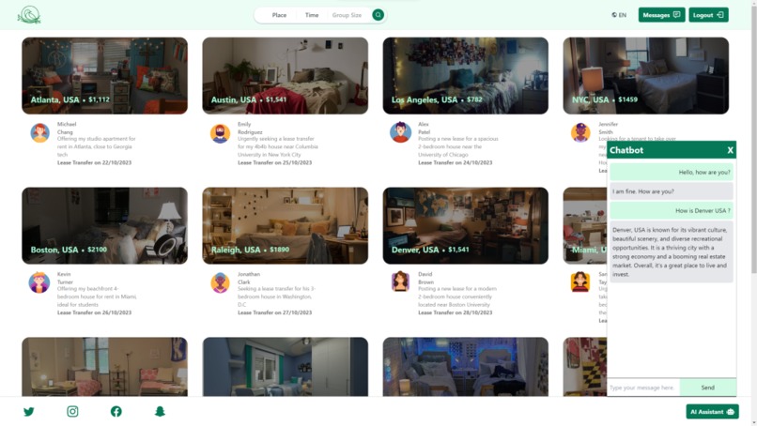The image size is (757, 426).
Task: Open the Raleigh, USA listing photo
Action: pos(286,226)
